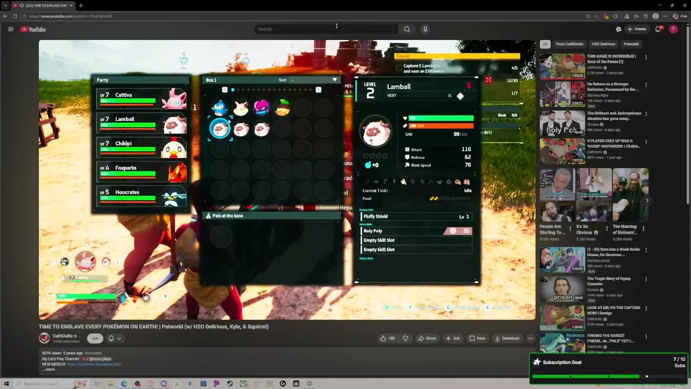Select Lamball in the party list

click(x=142, y=123)
